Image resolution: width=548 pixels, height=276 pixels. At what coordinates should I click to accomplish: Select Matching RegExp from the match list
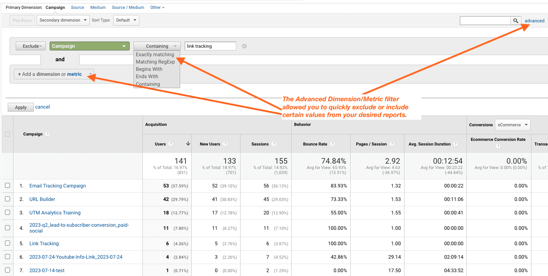tap(155, 62)
